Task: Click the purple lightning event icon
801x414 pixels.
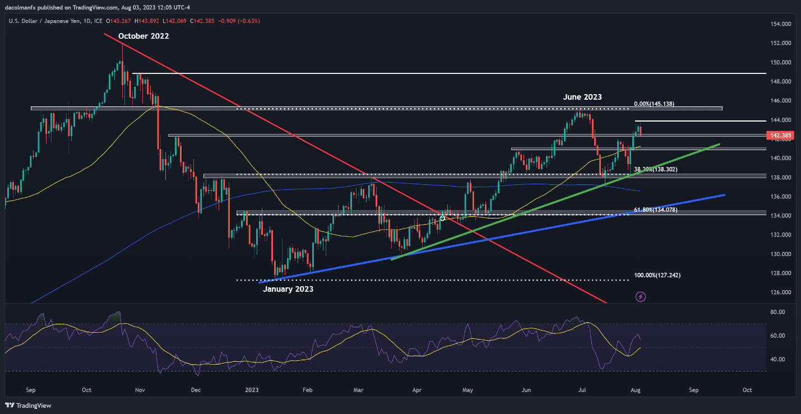Action: (641, 296)
